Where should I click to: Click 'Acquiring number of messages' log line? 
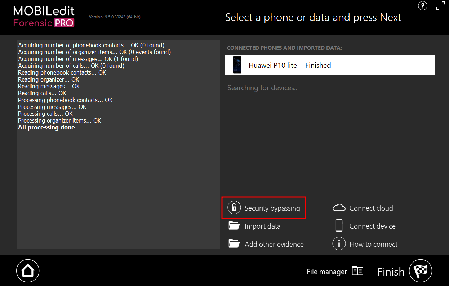(78, 59)
